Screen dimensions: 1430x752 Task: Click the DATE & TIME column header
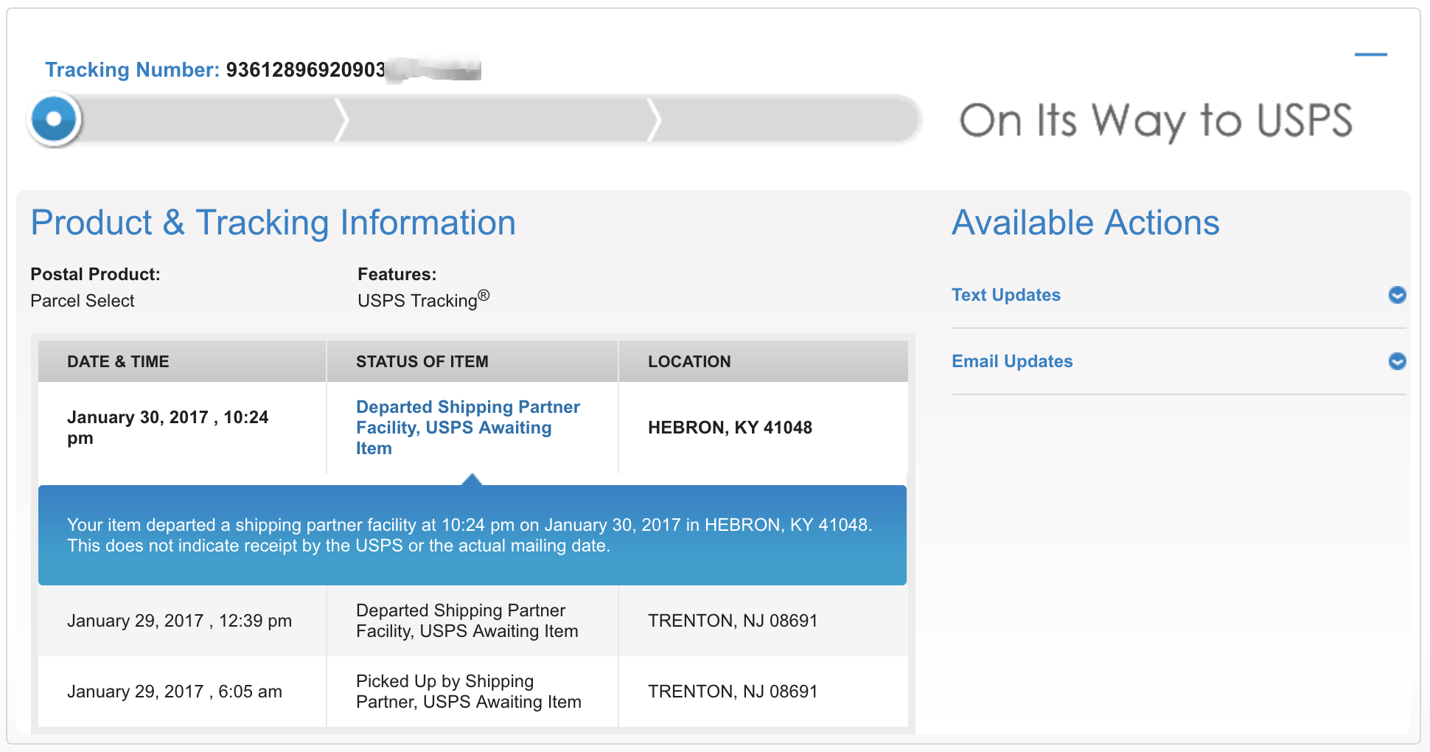click(x=118, y=361)
